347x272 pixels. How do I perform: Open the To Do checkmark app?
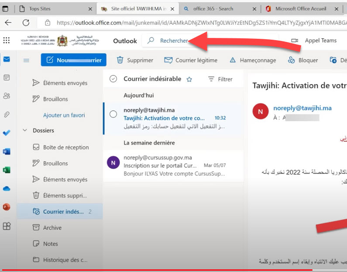(7, 133)
